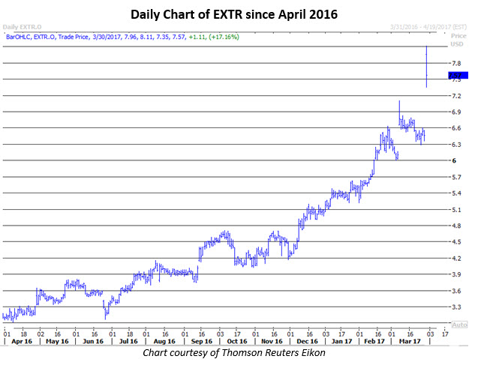Click the 'Nov 16' month label
Viewport: 484px width, 368px height.
click(x=272, y=342)
